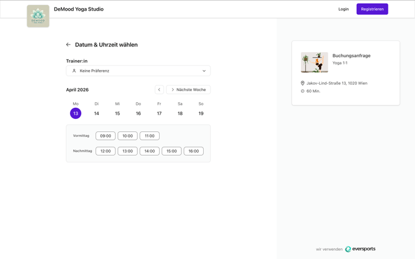
Task: Choose the 14:00 afternoon slot
Action: [149, 151]
